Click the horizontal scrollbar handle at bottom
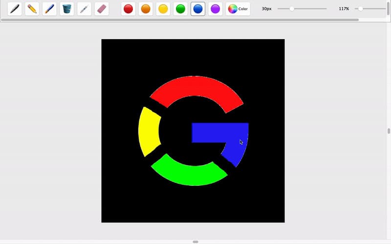The image size is (391, 244). click(x=195, y=242)
